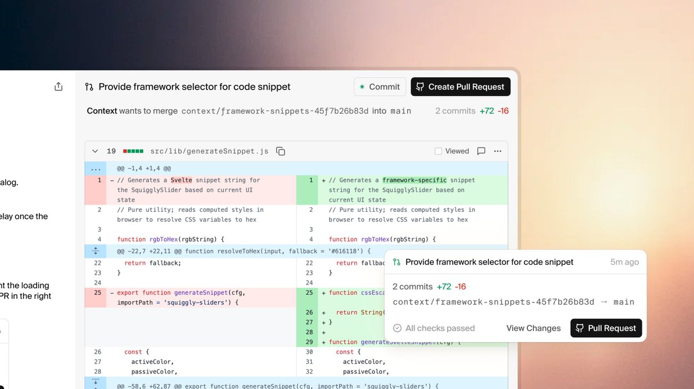Click the pull request icon in popup card

tap(397, 262)
